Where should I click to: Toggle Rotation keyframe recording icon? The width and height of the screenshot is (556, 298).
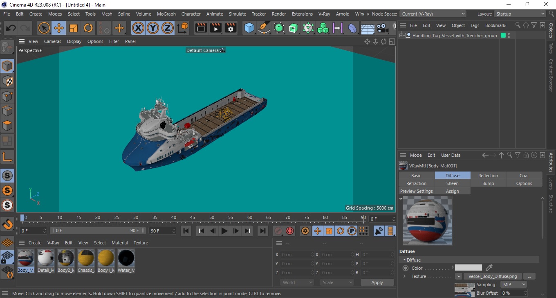[x=340, y=231]
